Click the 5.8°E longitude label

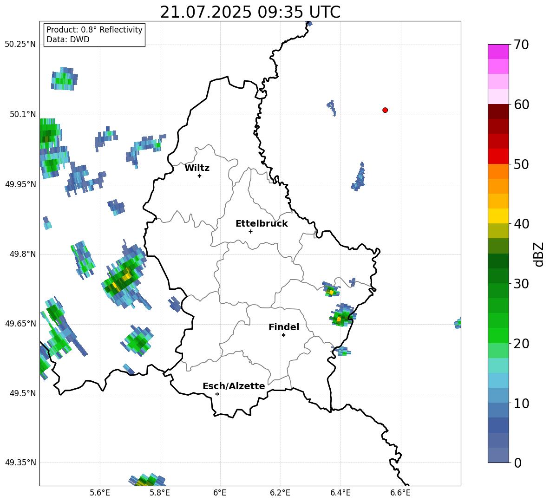click(160, 493)
